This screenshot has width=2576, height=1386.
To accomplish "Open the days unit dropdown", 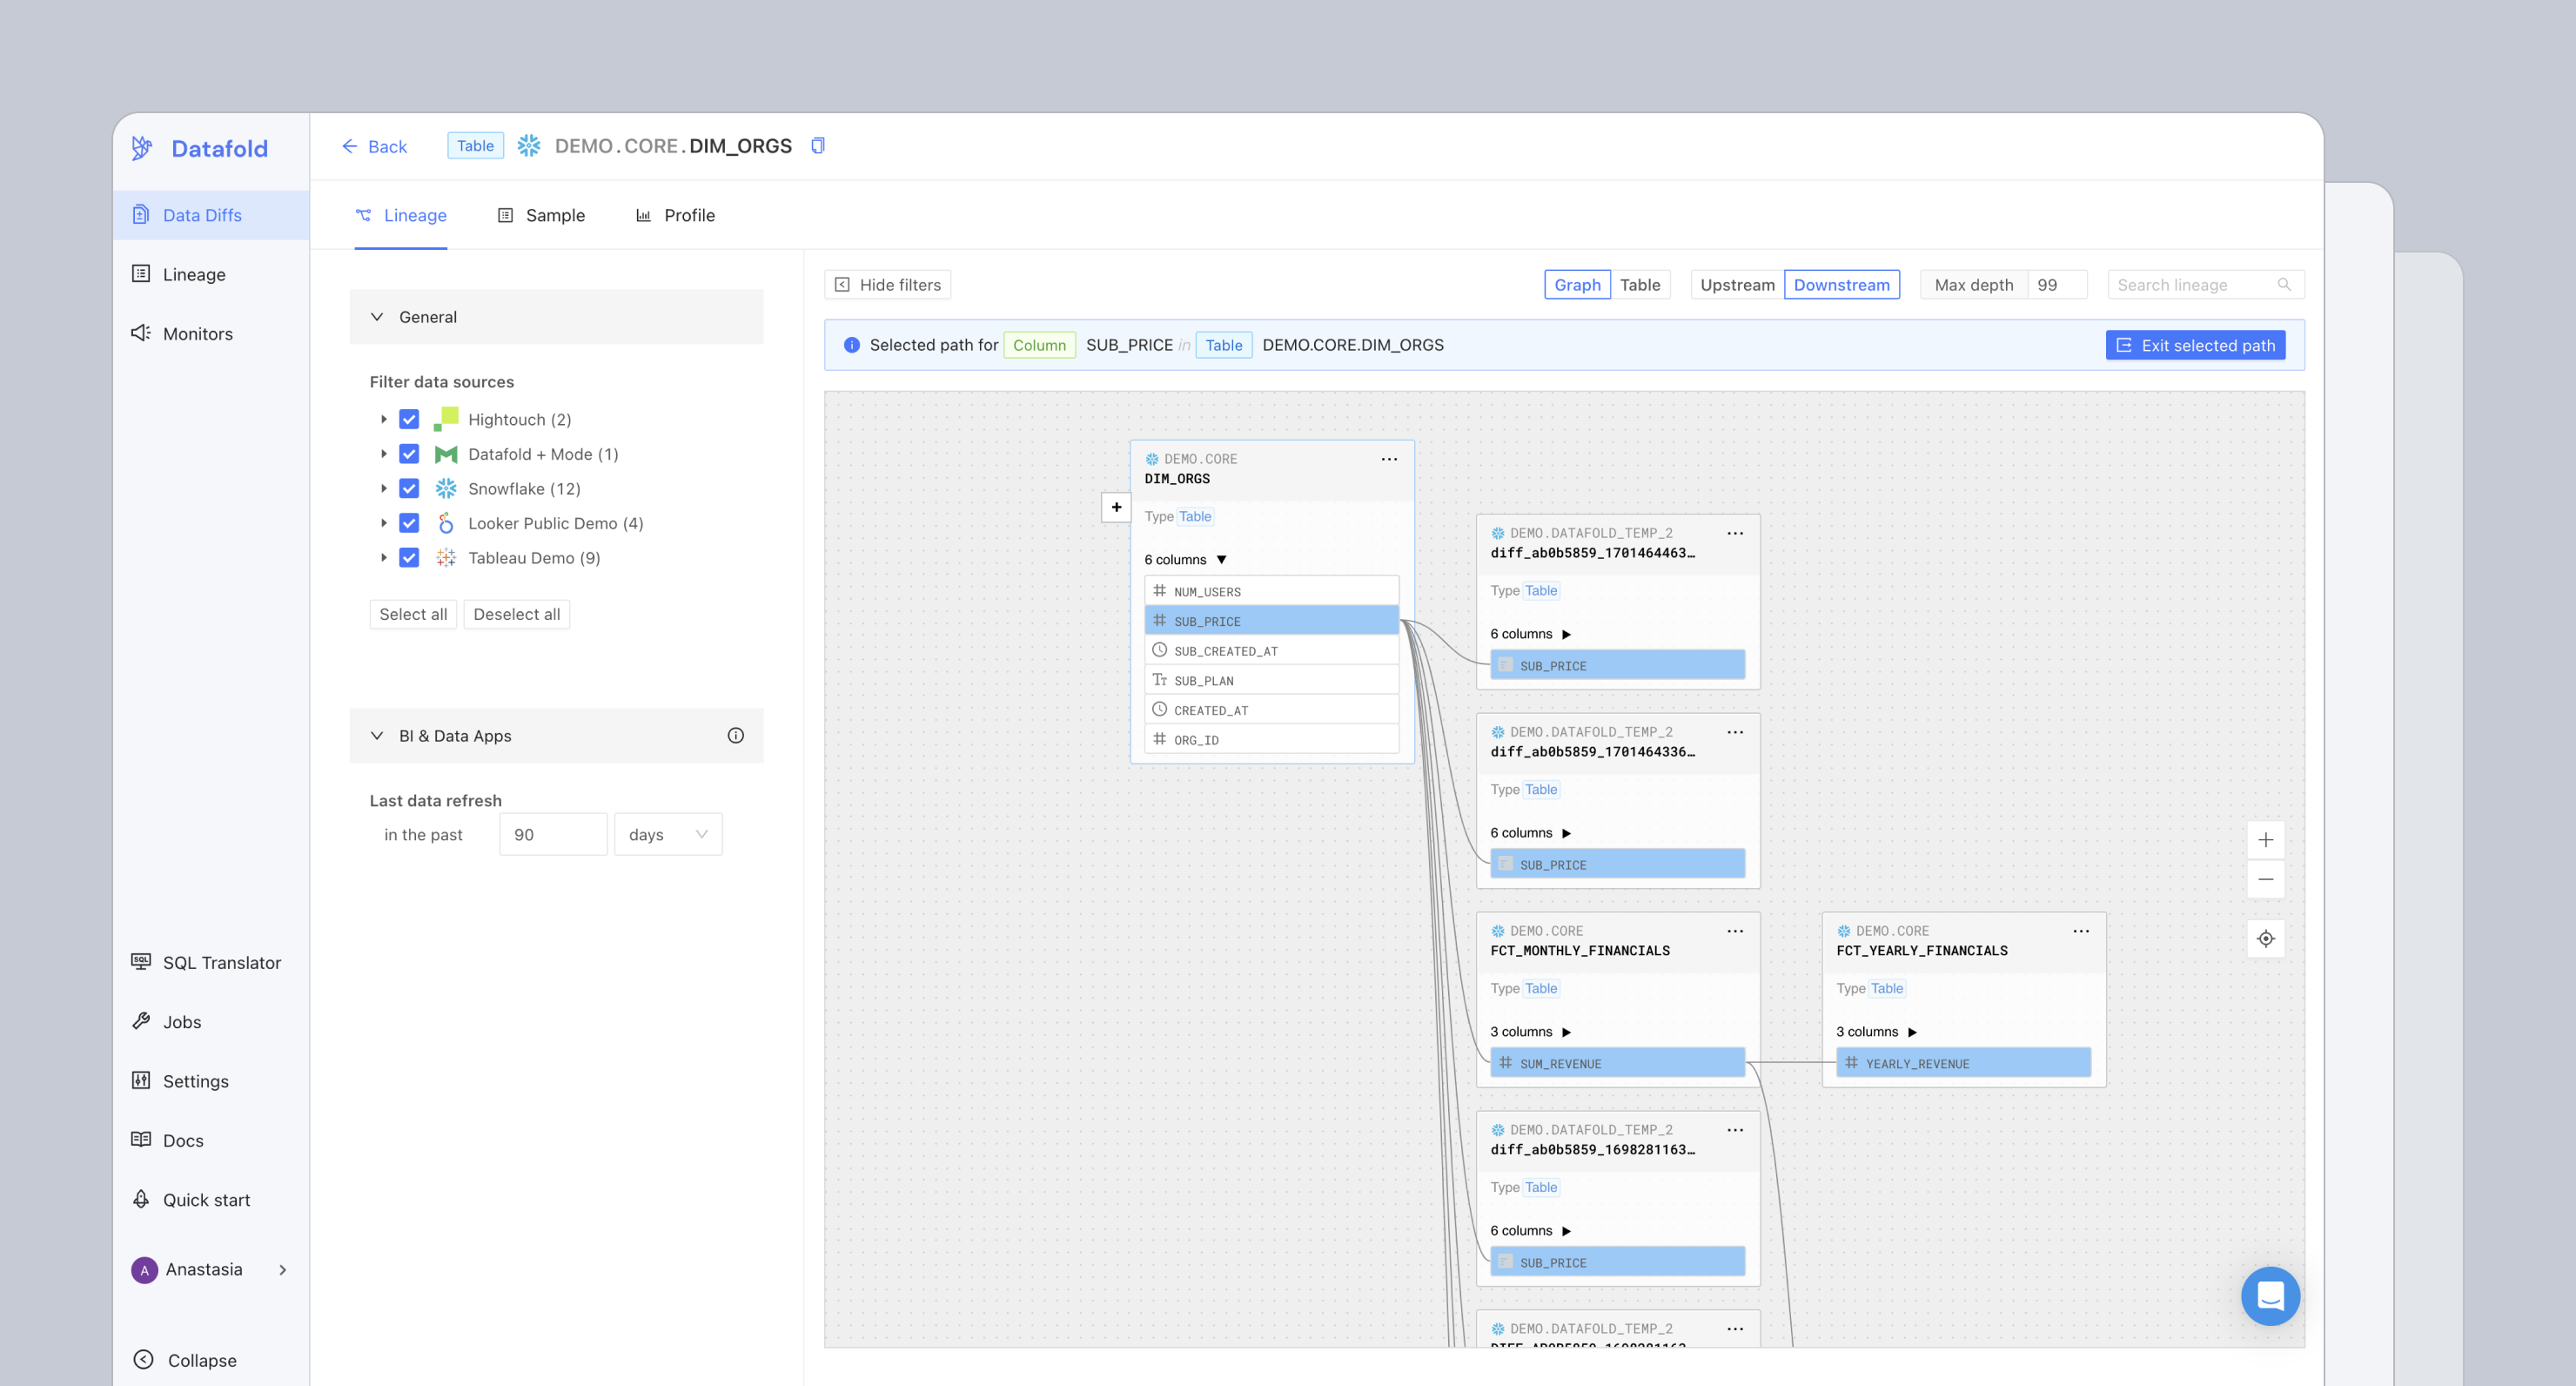I will (668, 835).
